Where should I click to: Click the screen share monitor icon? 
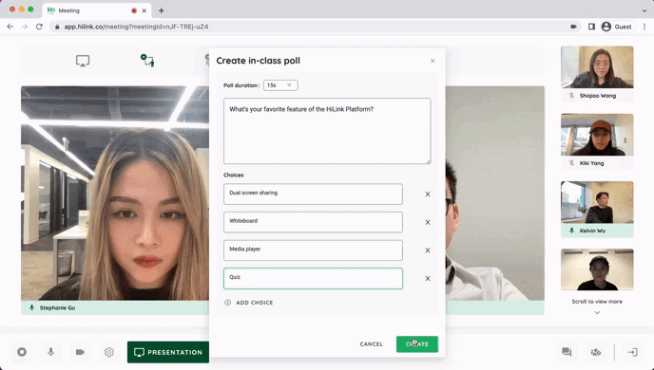[x=83, y=61]
